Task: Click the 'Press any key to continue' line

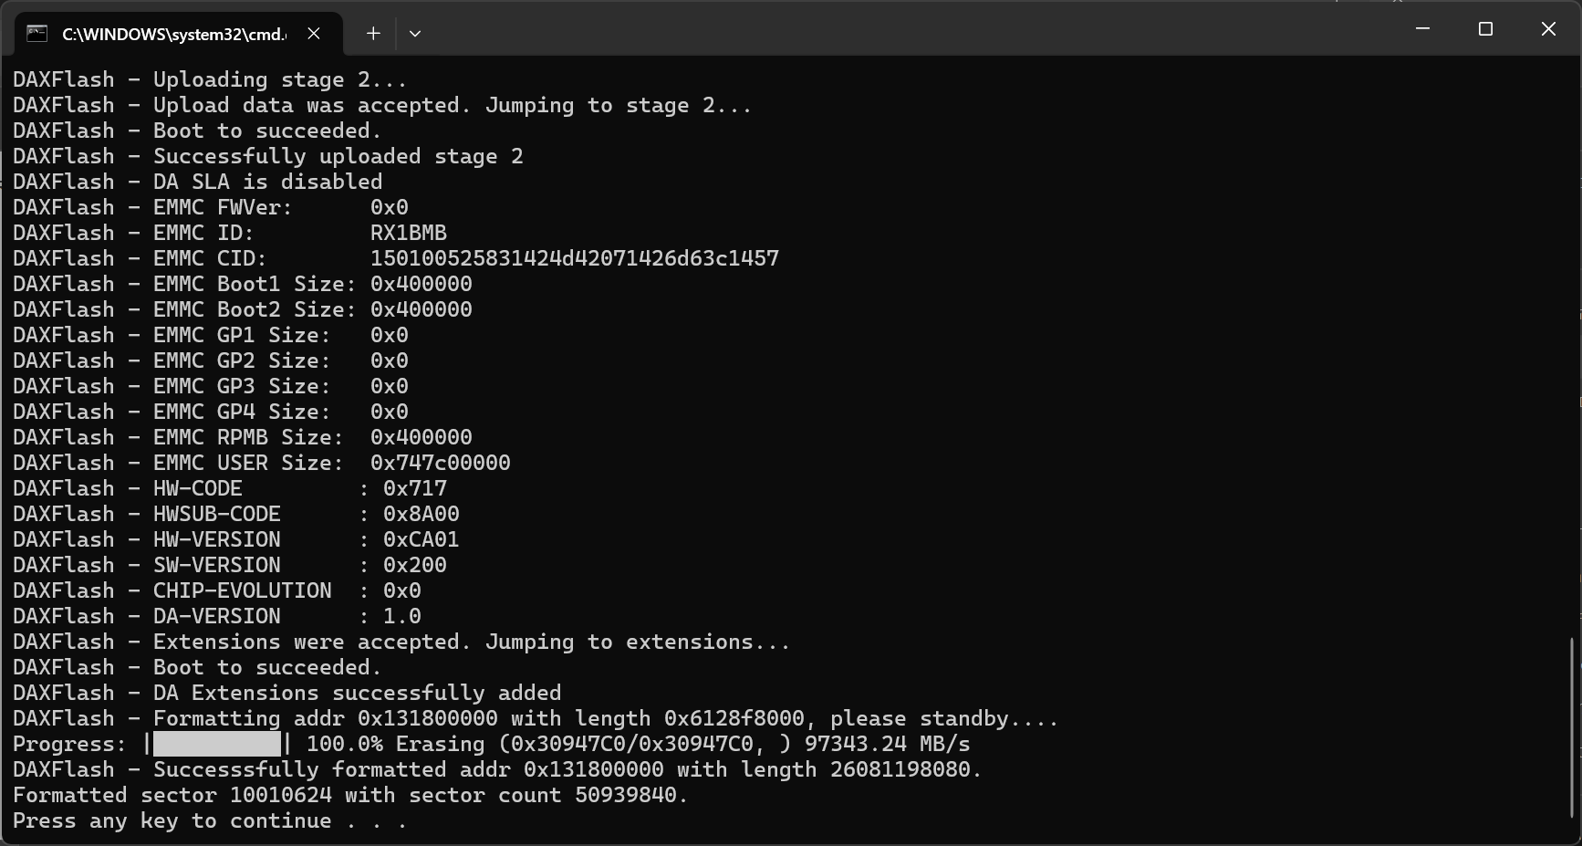Action: (210, 820)
